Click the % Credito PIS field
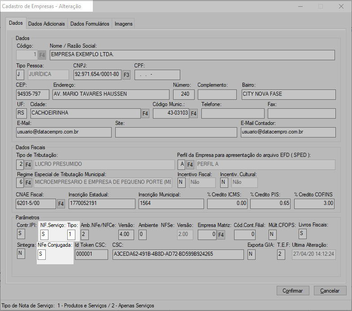 tap(270, 204)
